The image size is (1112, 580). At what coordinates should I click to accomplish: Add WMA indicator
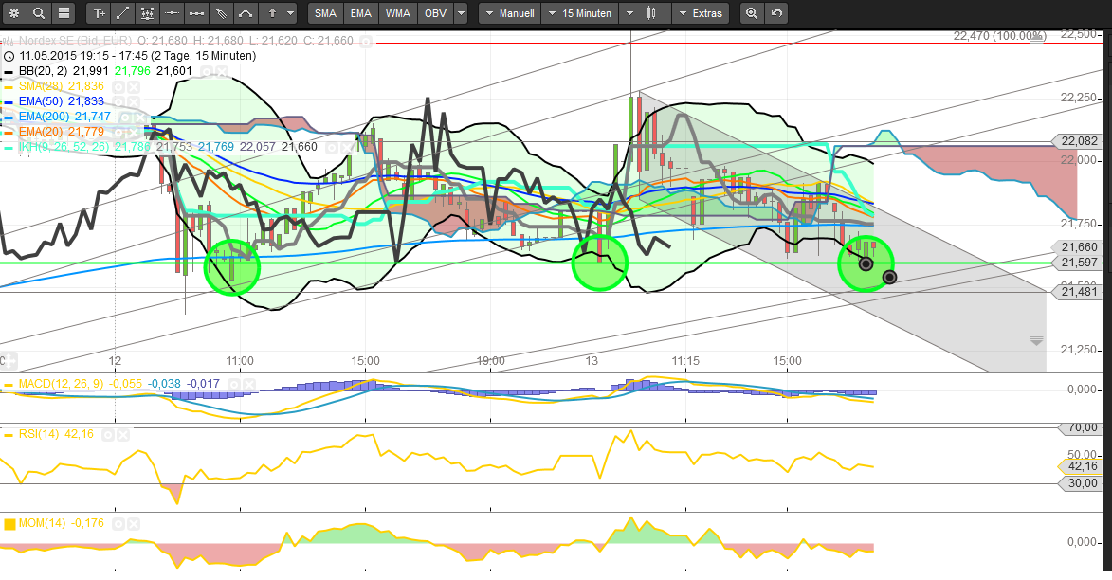(398, 12)
